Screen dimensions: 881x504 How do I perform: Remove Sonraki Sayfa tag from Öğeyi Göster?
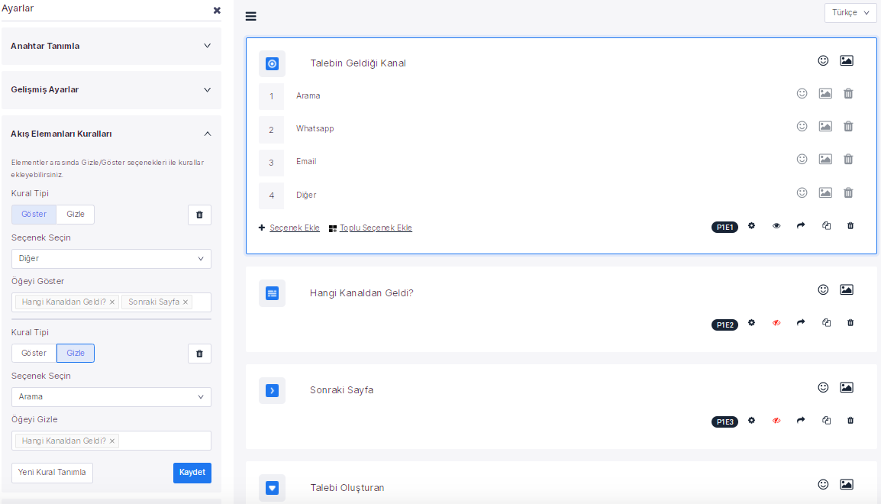(186, 302)
